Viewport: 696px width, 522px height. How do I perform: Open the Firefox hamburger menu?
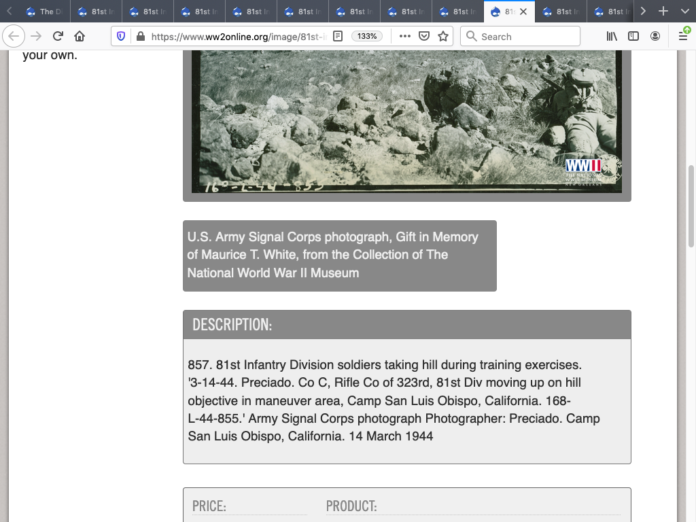tap(683, 36)
